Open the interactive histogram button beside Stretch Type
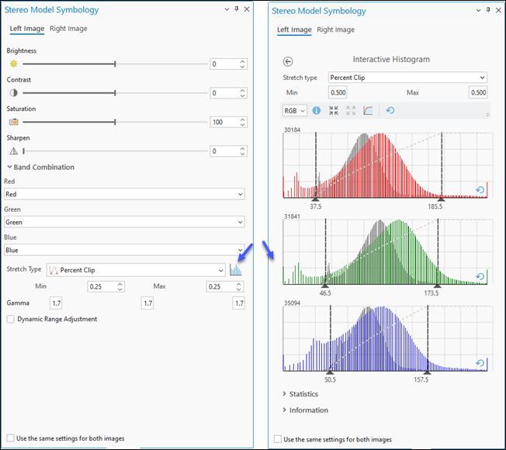The width and height of the screenshot is (506, 450). [235, 270]
